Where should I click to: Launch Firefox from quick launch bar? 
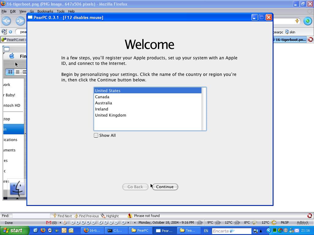coord(43,230)
